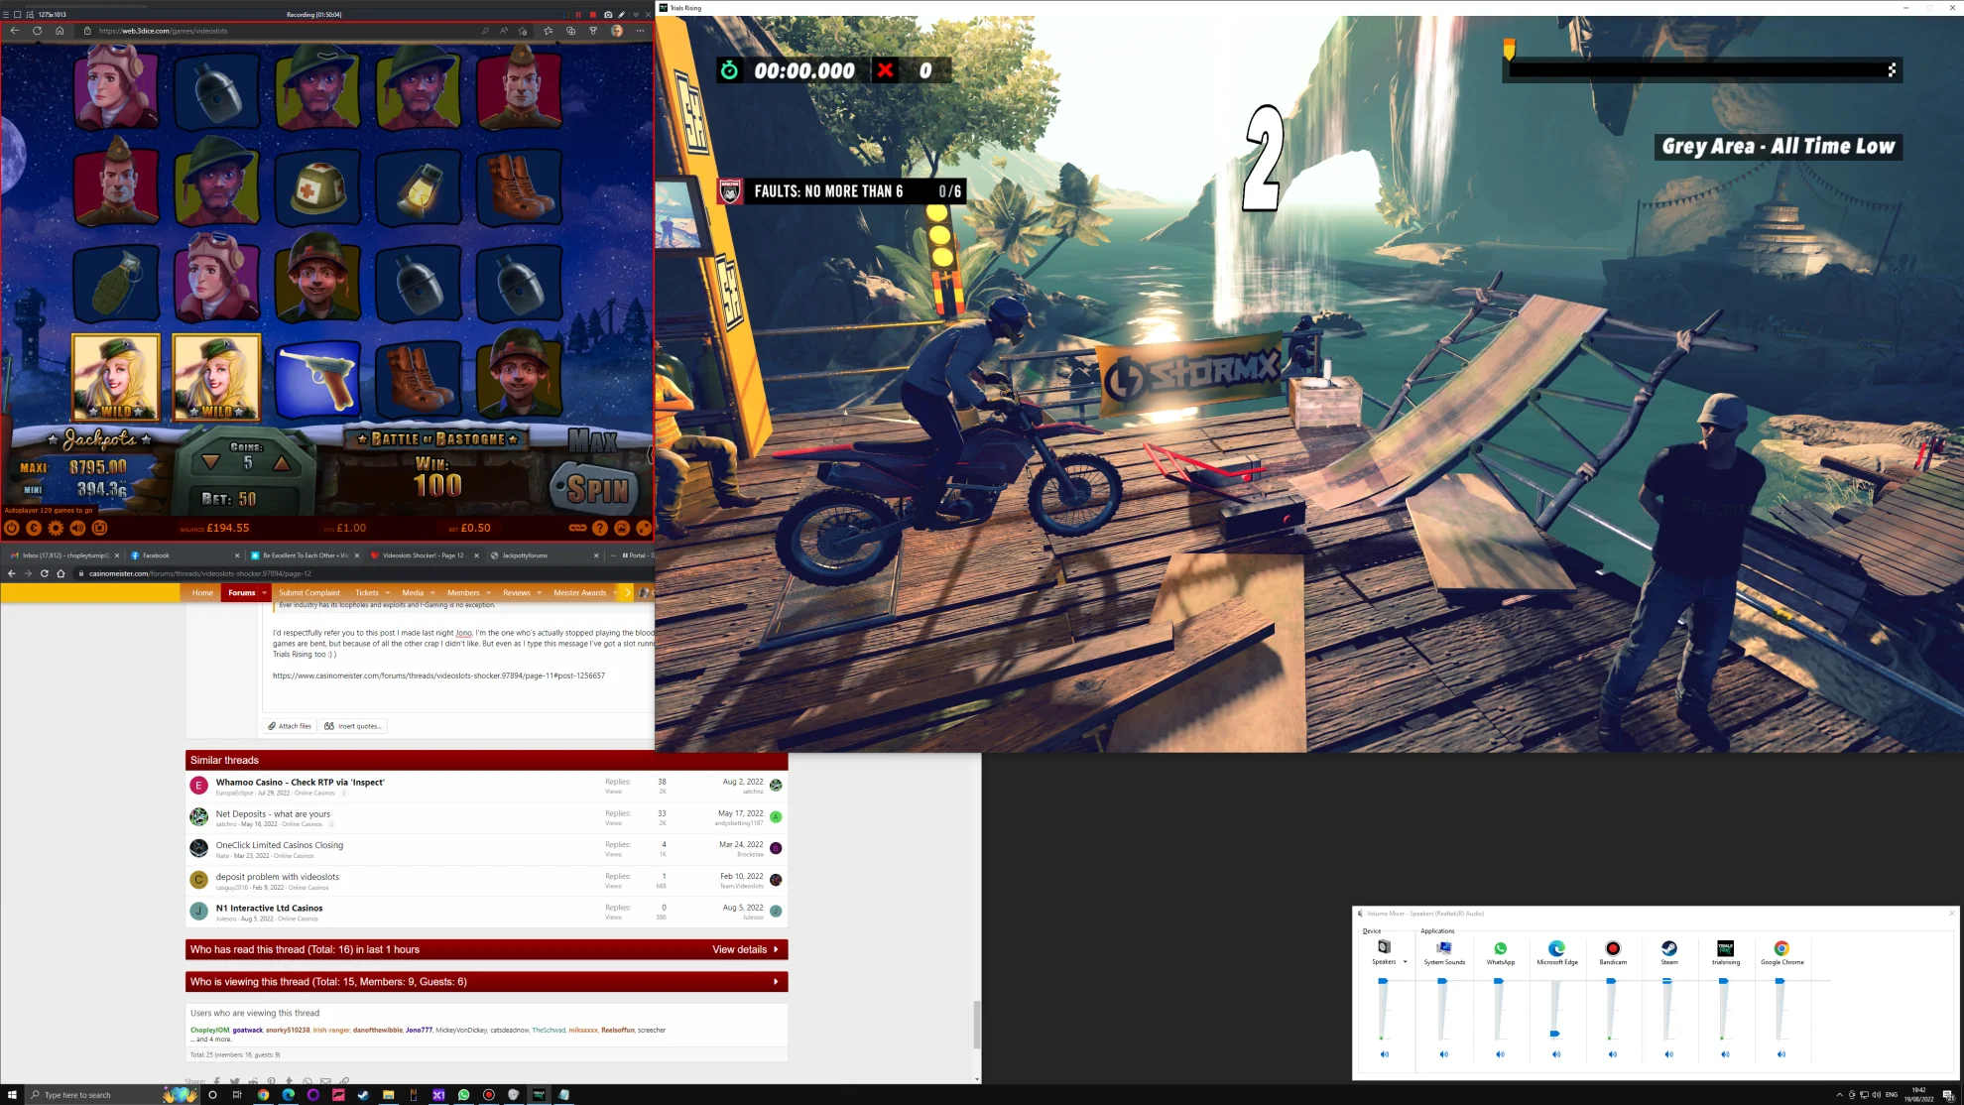Open the Windows Start menu
This screenshot has width=1964, height=1105.
pos(12,1095)
